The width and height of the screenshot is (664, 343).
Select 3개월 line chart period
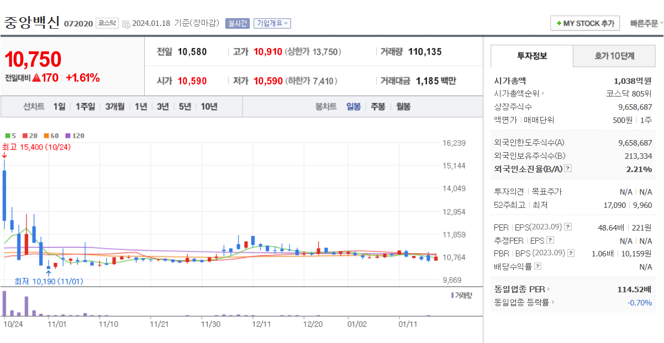[x=115, y=107]
